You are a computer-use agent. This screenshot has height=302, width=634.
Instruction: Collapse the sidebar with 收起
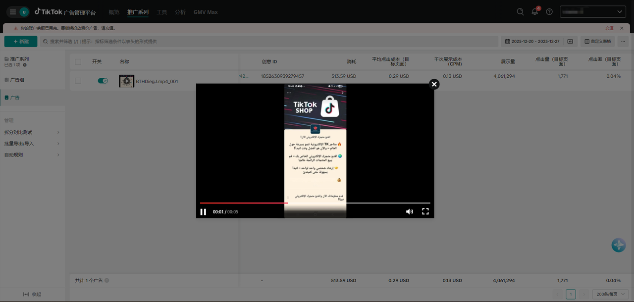coord(32,294)
